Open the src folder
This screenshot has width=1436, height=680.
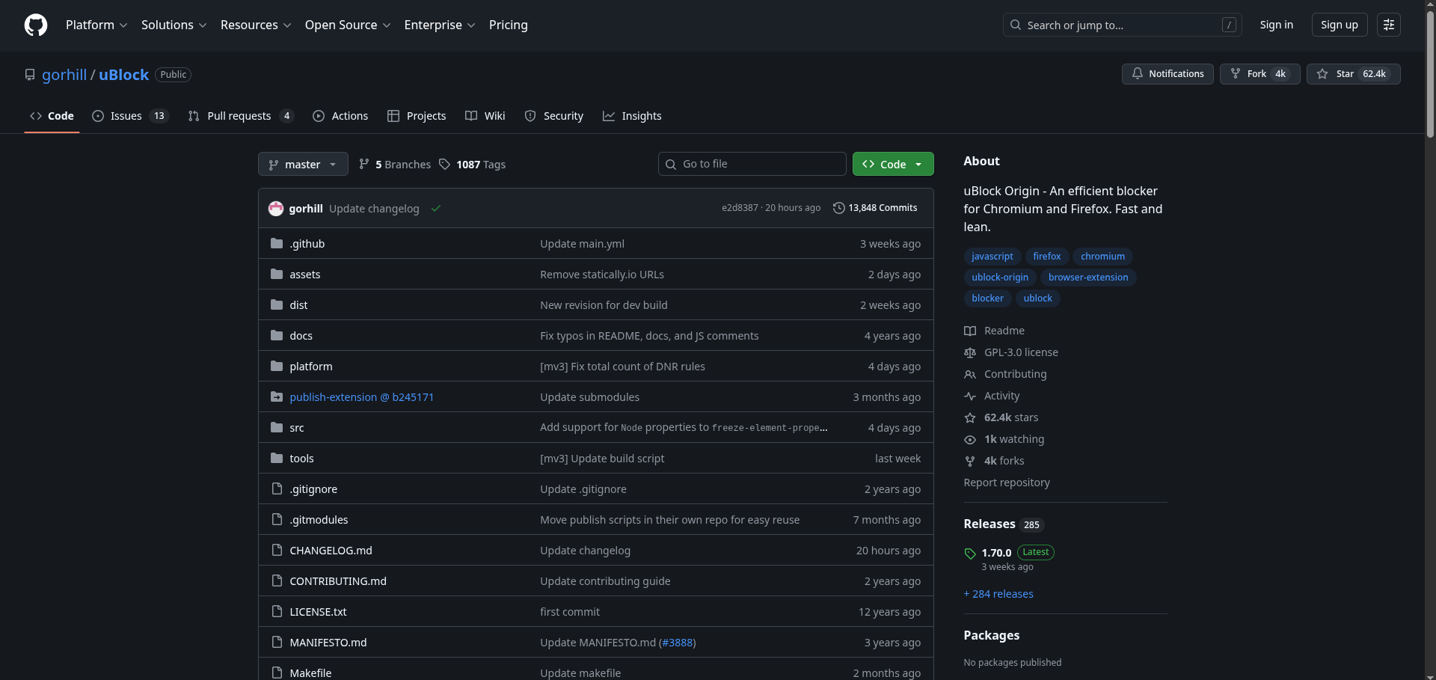coord(297,428)
